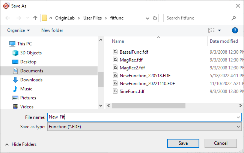
Task: Click OriginLab in the address path
Action: coord(65,18)
